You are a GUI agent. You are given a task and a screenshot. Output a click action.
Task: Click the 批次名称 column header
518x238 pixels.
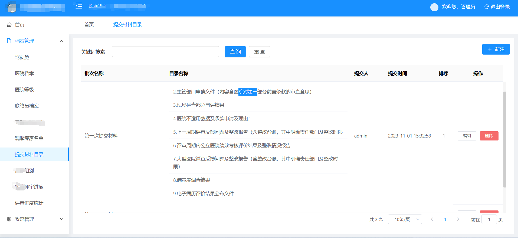point(94,73)
